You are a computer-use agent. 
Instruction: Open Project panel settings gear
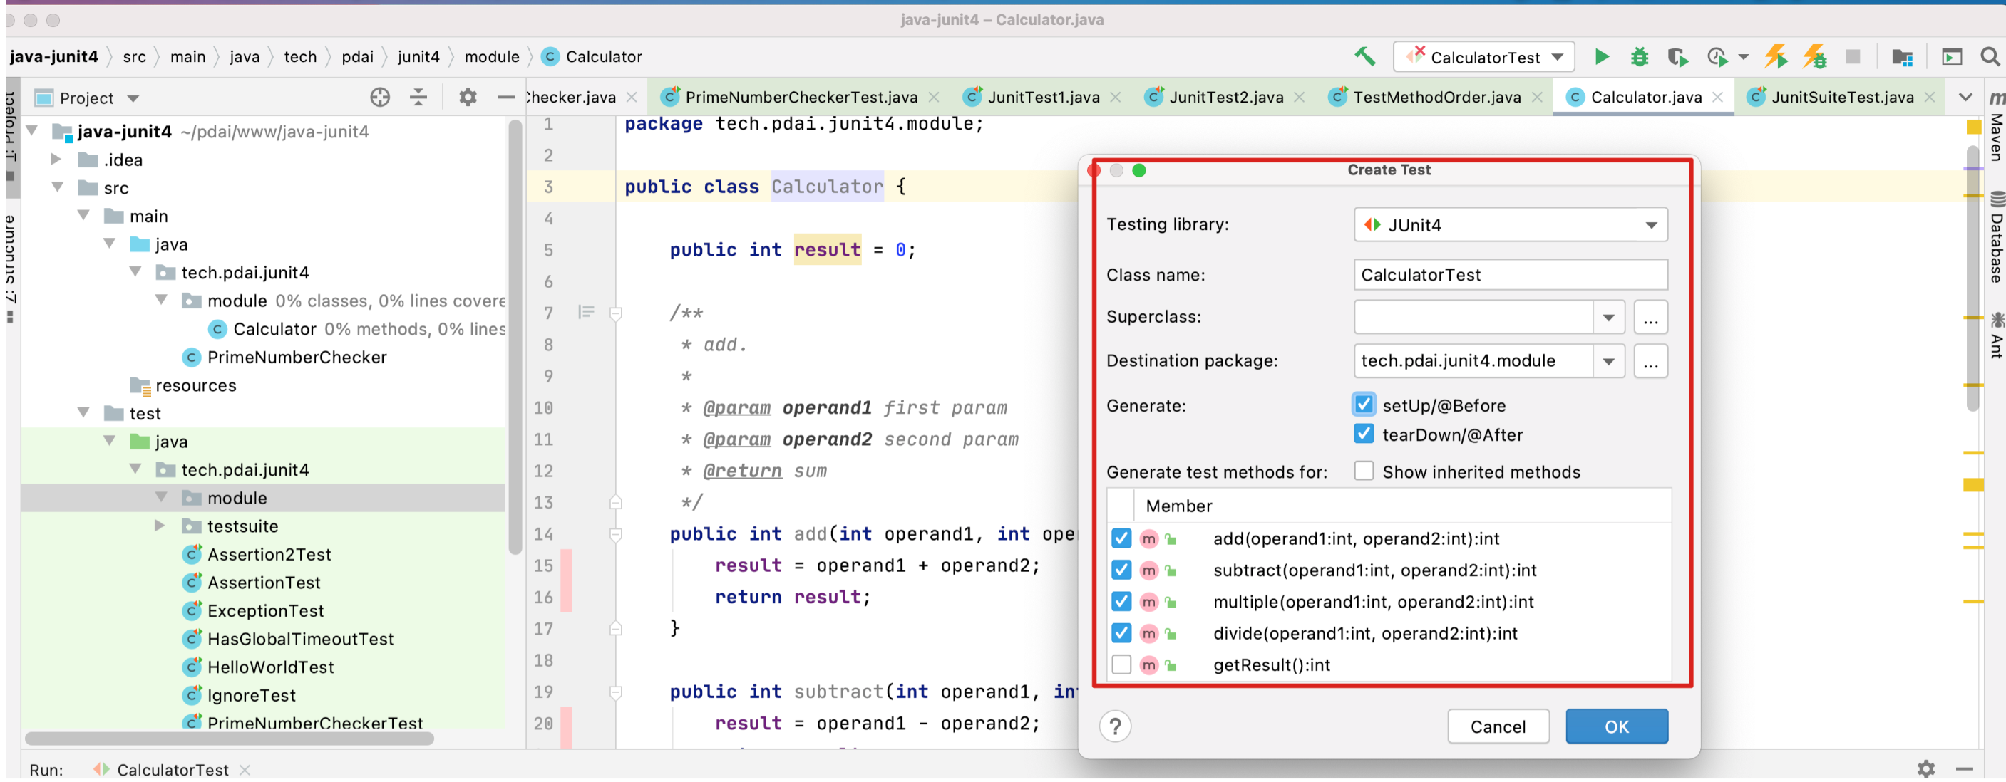click(467, 98)
